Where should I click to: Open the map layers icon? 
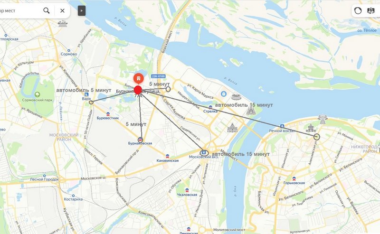click(371, 10)
